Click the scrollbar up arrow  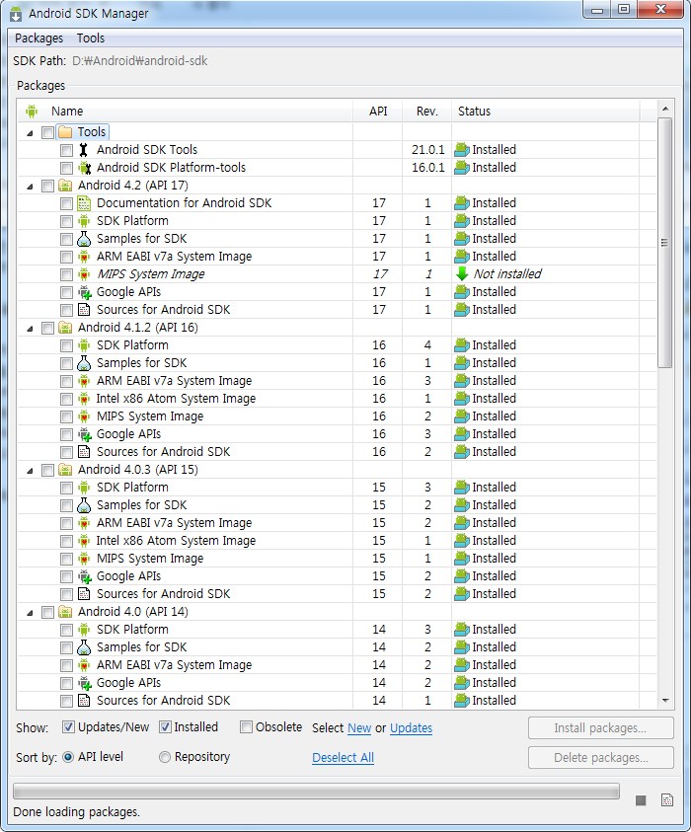click(665, 109)
